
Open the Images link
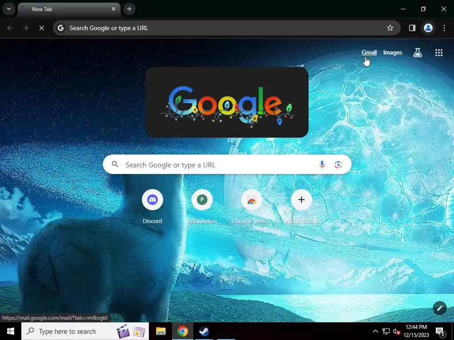pyautogui.click(x=393, y=52)
